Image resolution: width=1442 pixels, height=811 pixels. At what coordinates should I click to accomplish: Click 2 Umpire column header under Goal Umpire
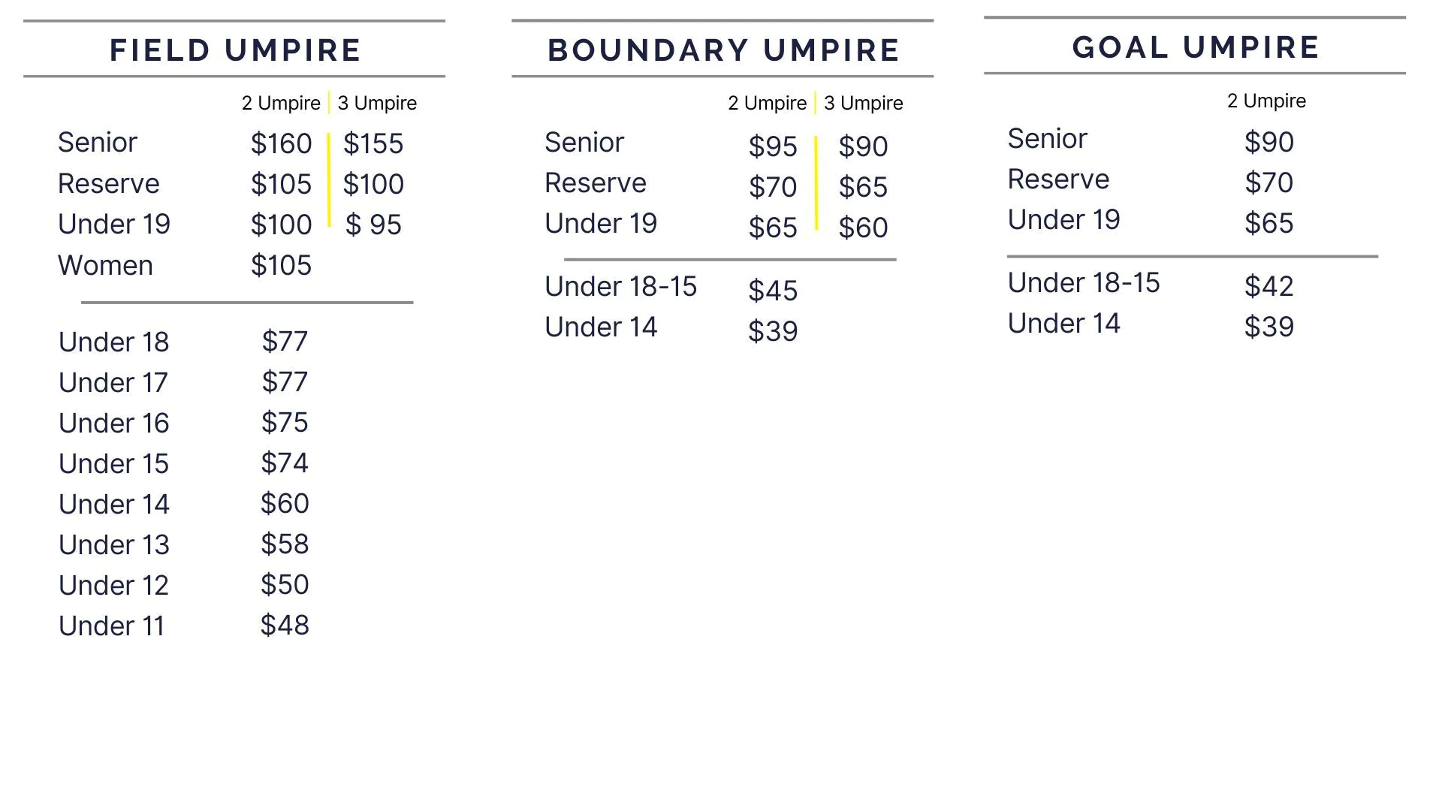pyautogui.click(x=1266, y=101)
